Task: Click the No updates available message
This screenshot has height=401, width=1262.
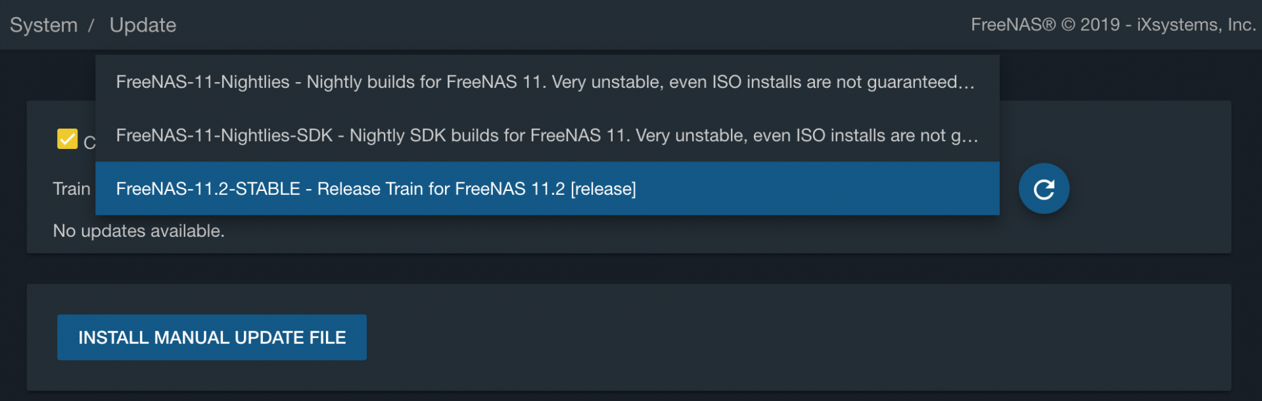Action: [x=139, y=231]
